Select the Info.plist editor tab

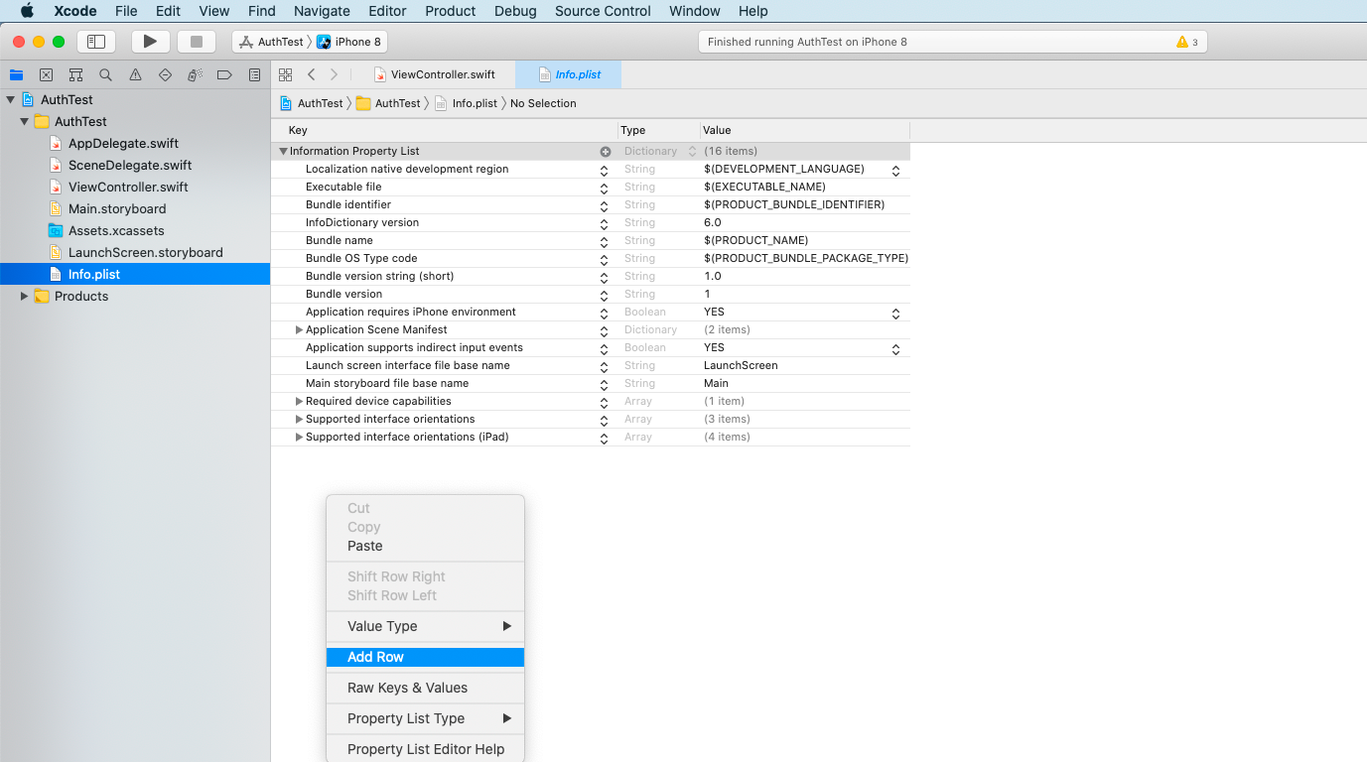568,74
